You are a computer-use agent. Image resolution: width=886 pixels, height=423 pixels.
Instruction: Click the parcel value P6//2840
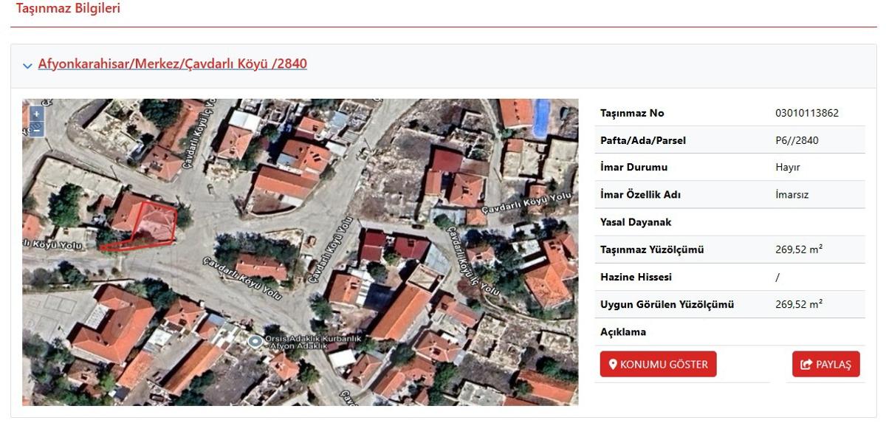click(797, 140)
